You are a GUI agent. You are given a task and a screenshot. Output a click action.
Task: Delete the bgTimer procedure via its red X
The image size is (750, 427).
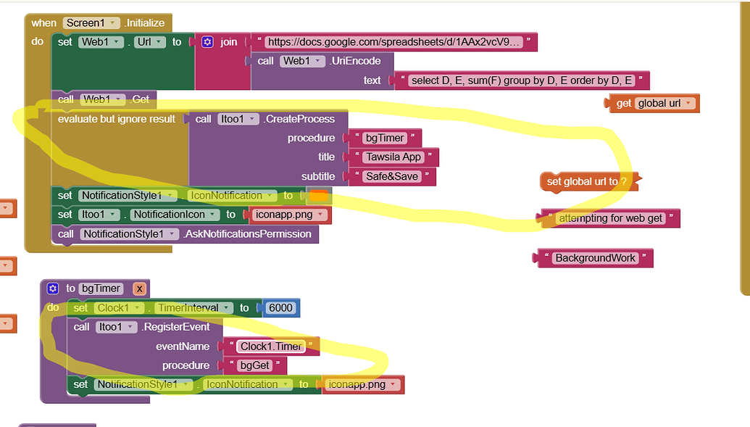click(x=139, y=288)
